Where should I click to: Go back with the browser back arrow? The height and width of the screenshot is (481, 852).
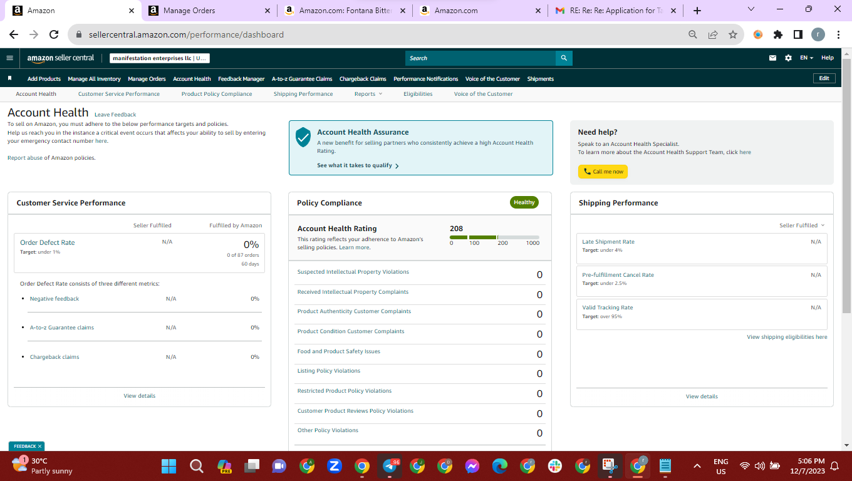[14, 35]
